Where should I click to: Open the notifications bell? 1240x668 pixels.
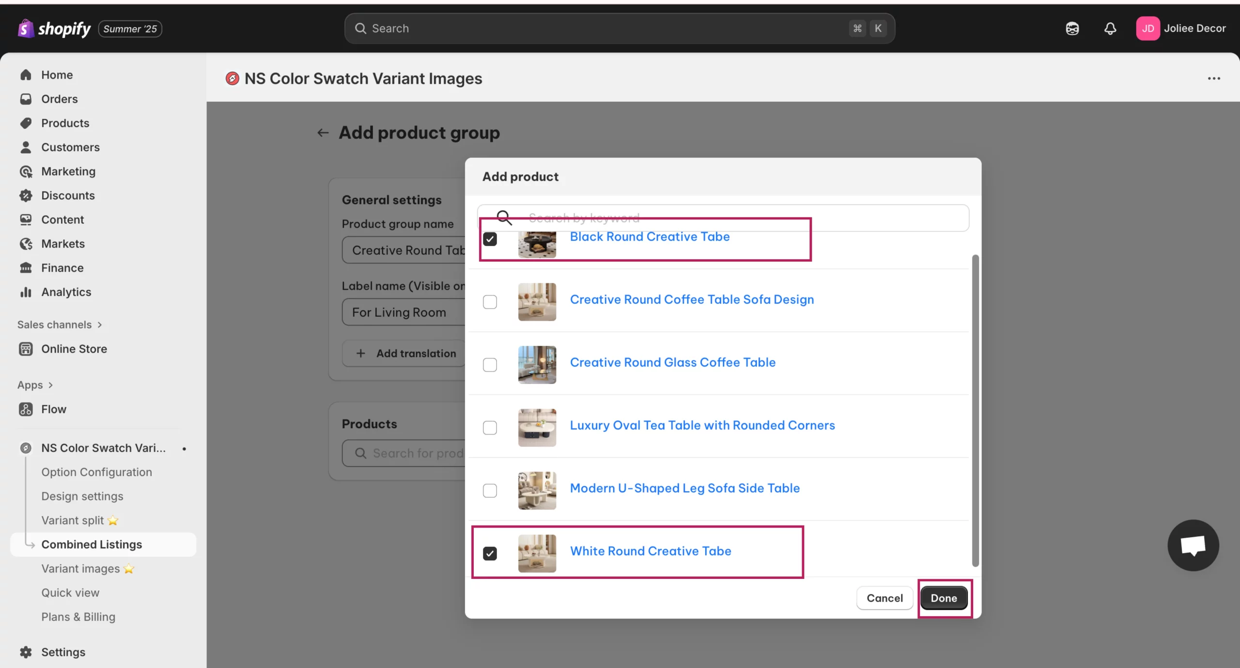(1110, 29)
